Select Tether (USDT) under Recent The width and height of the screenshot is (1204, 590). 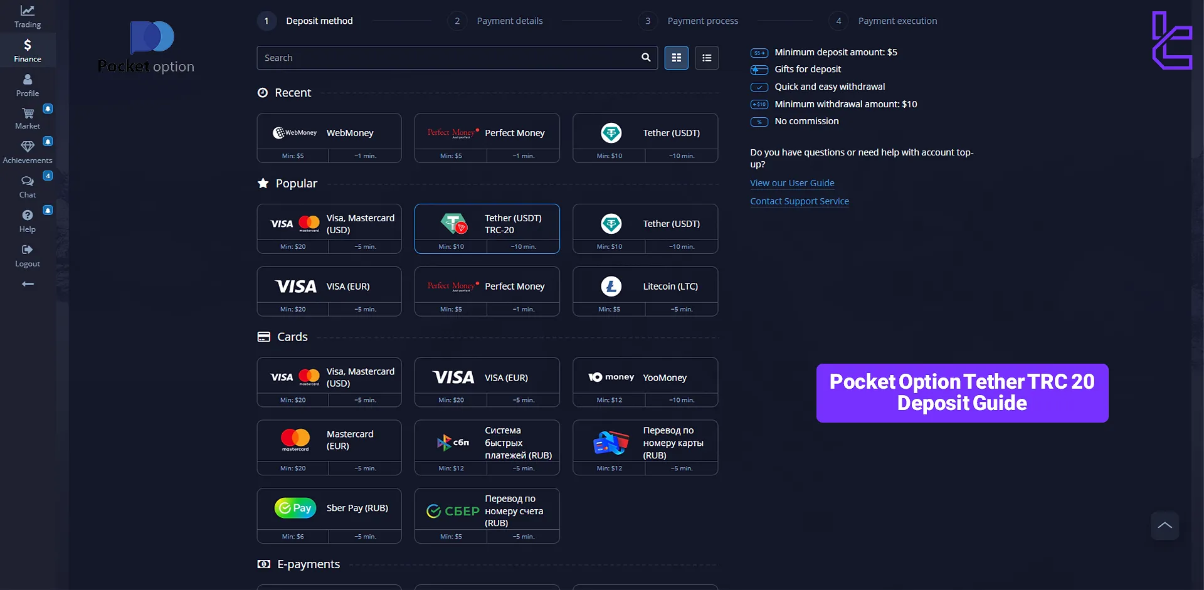(645, 138)
